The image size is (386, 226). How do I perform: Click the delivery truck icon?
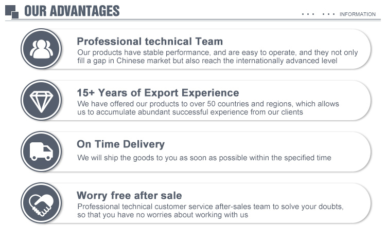[x=41, y=152]
